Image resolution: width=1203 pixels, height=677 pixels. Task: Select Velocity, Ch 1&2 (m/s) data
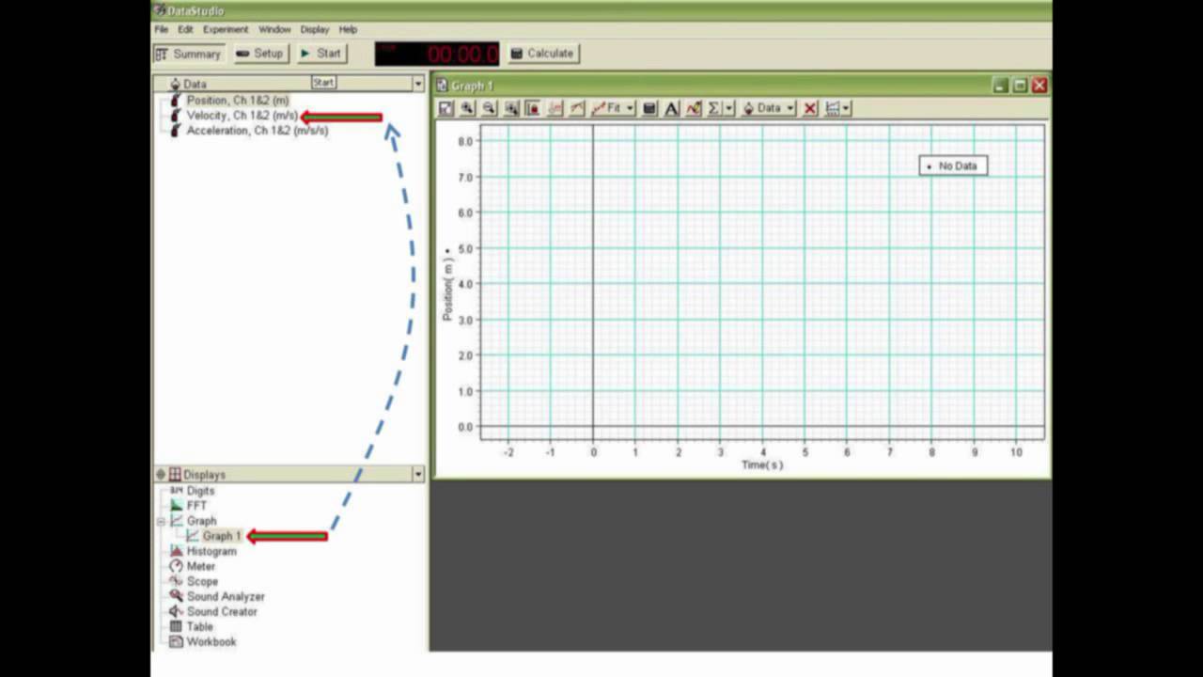tap(242, 116)
